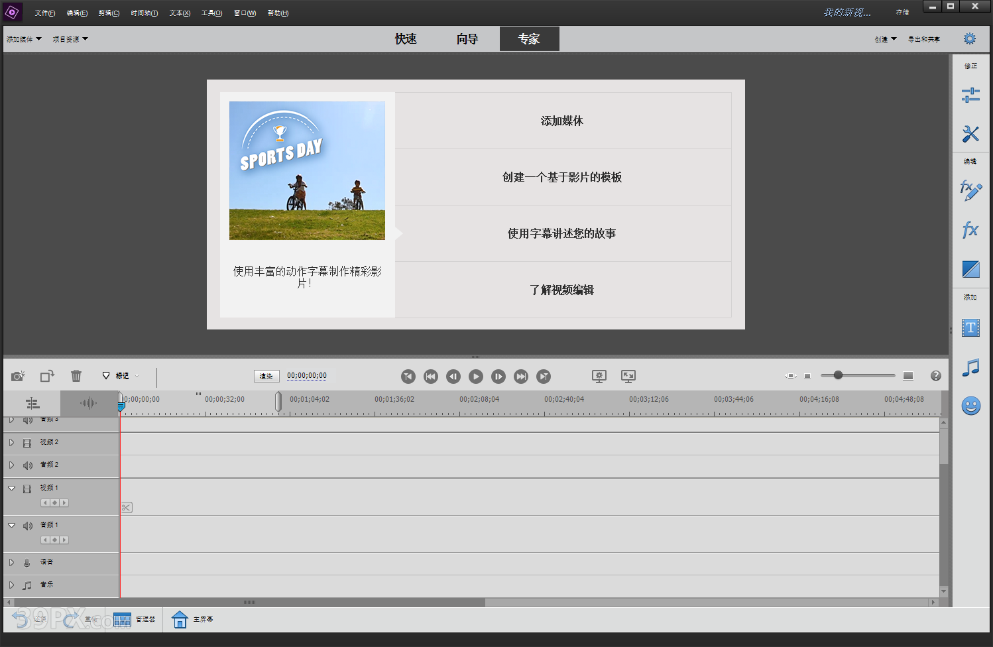Click the 渲染 render button
Viewport: 993px width, 647px height.
266,376
